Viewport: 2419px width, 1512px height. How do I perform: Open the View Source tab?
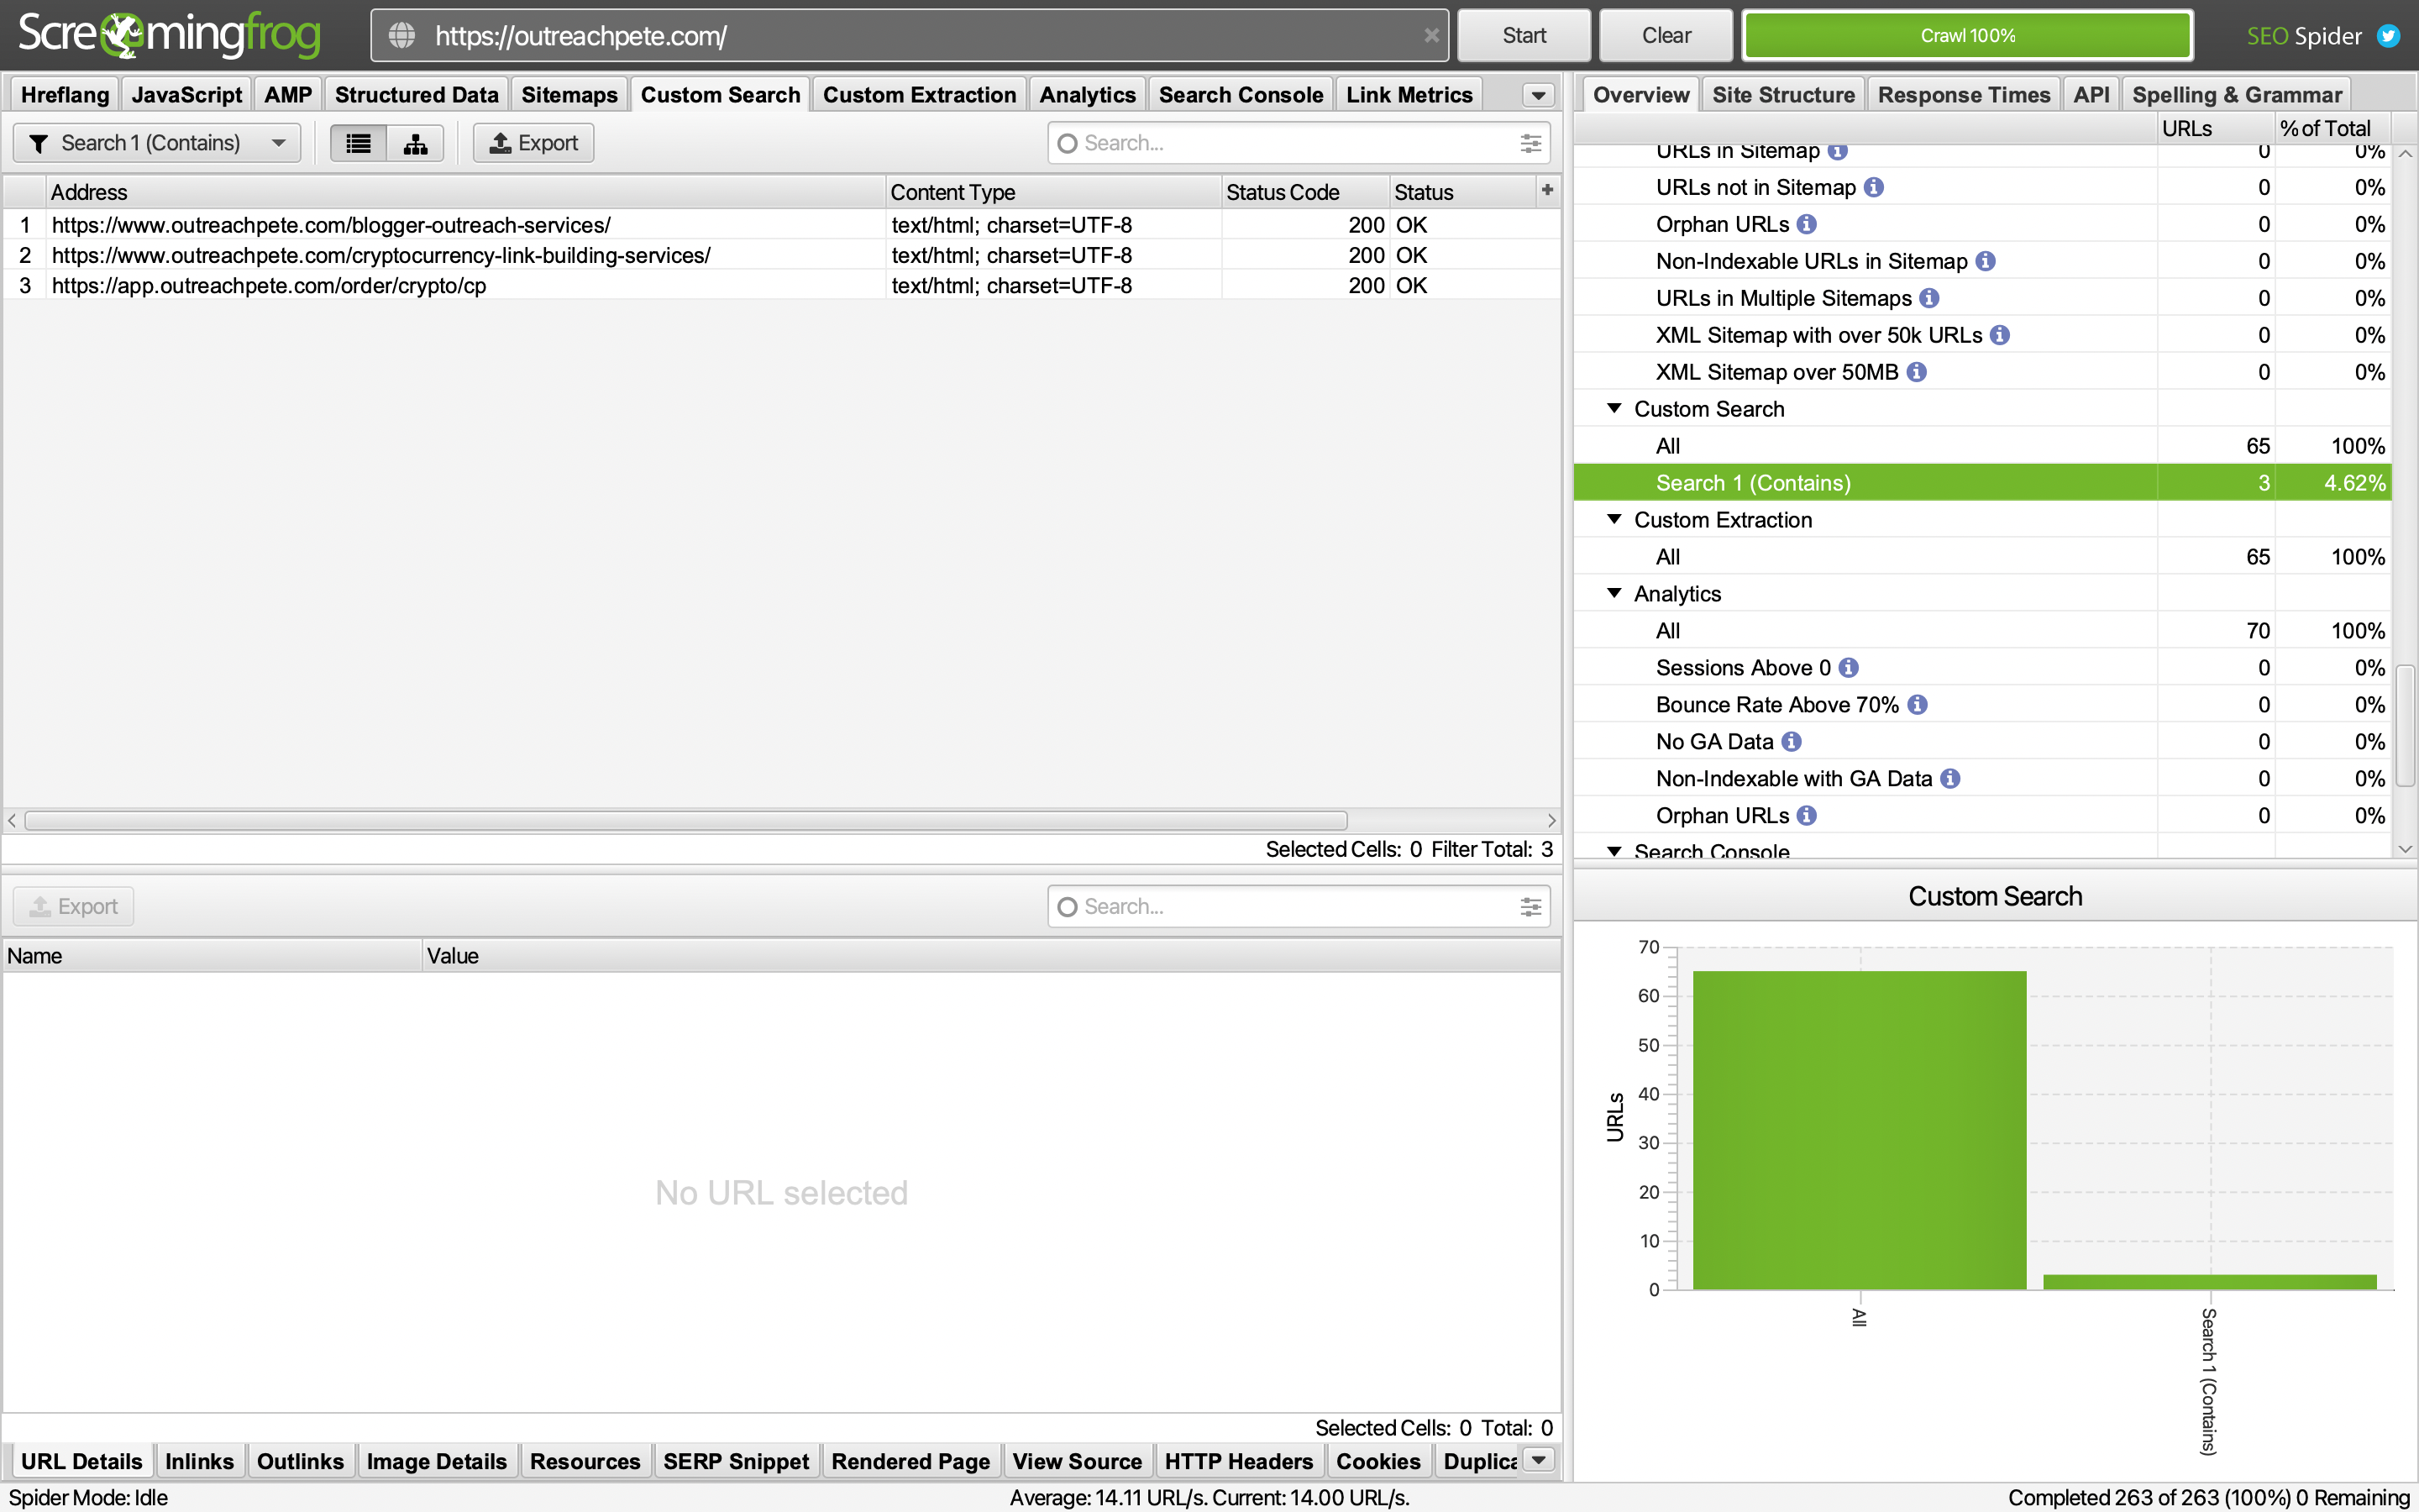[1077, 1461]
